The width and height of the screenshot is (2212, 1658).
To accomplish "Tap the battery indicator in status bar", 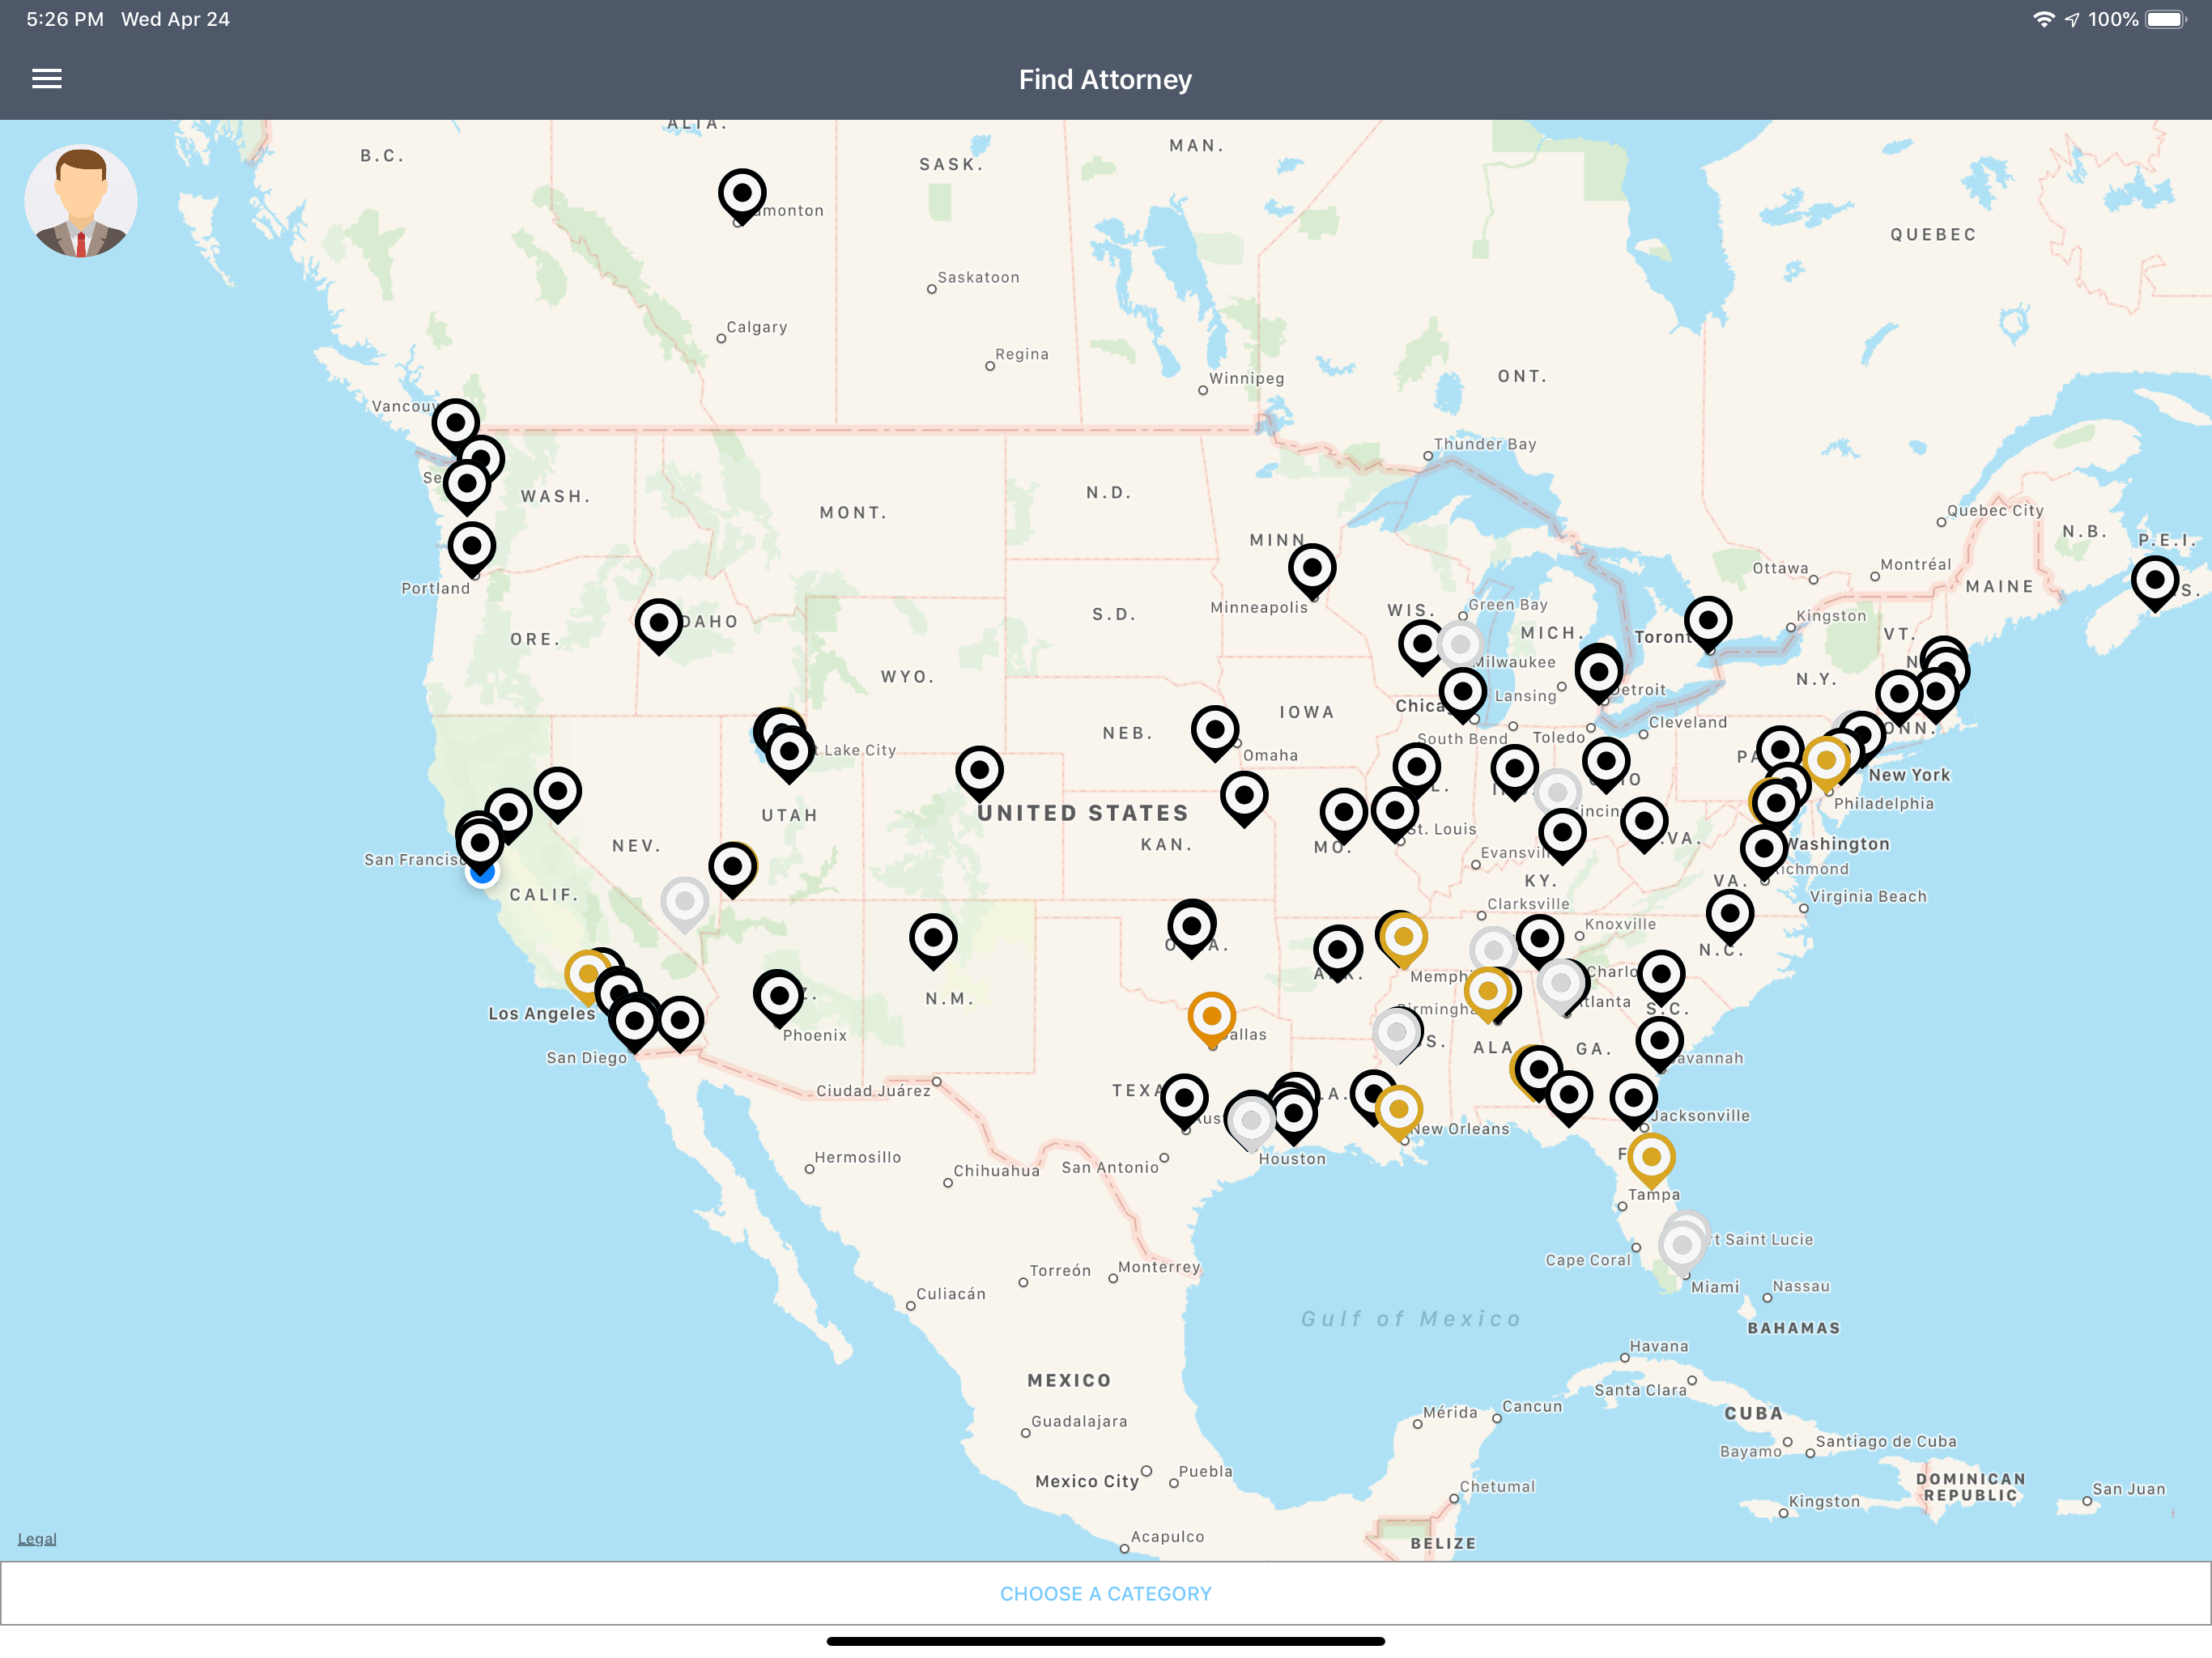I will 2166,20.
